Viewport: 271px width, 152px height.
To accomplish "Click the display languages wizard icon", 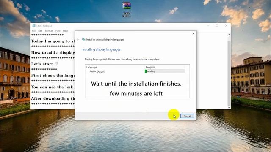I will point(84,39).
